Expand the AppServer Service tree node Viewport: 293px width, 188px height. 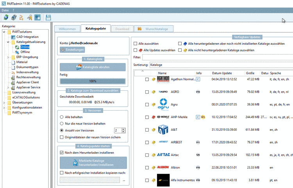(8, 87)
